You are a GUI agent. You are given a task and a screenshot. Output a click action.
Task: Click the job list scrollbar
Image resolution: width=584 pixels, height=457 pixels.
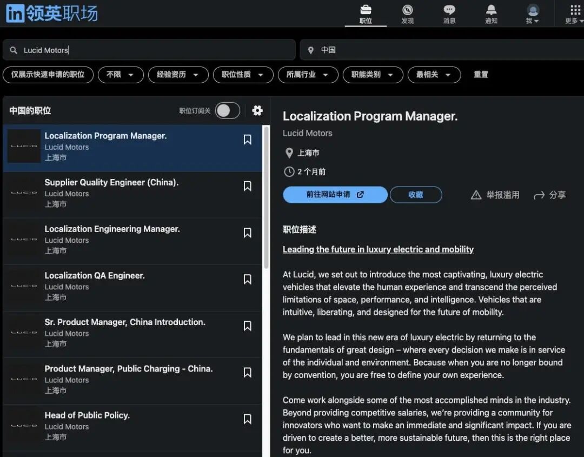266,197
